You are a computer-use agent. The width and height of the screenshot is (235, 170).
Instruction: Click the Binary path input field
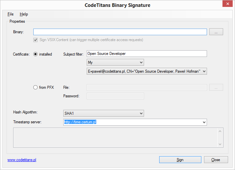click(x=120, y=32)
